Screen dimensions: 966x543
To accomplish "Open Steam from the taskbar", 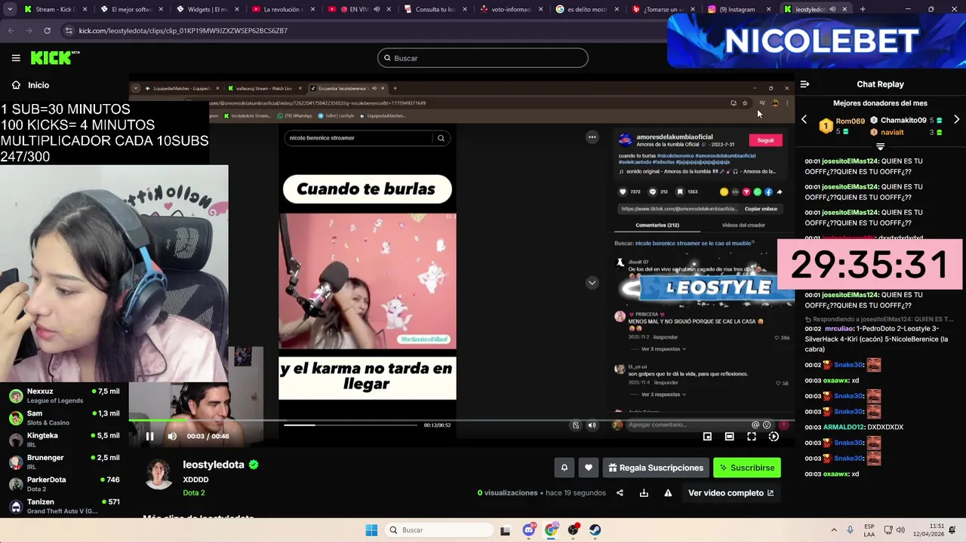I will pyautogui.click(x=595, y=530).
